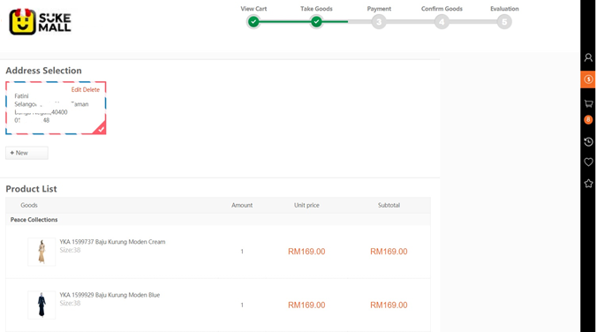Click the Confirm Goods step 4 circle
The height and width of the screenshot is (332, 597).
[442, 22]
